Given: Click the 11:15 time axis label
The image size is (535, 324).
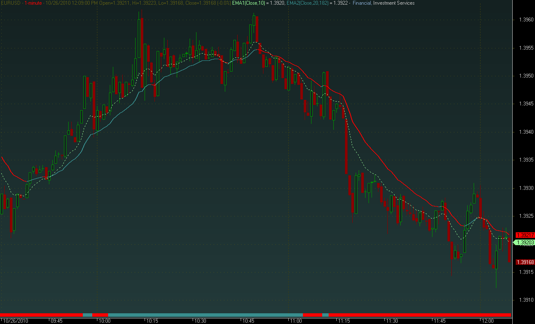Looking at the screenshot, I should pos(344,321).
